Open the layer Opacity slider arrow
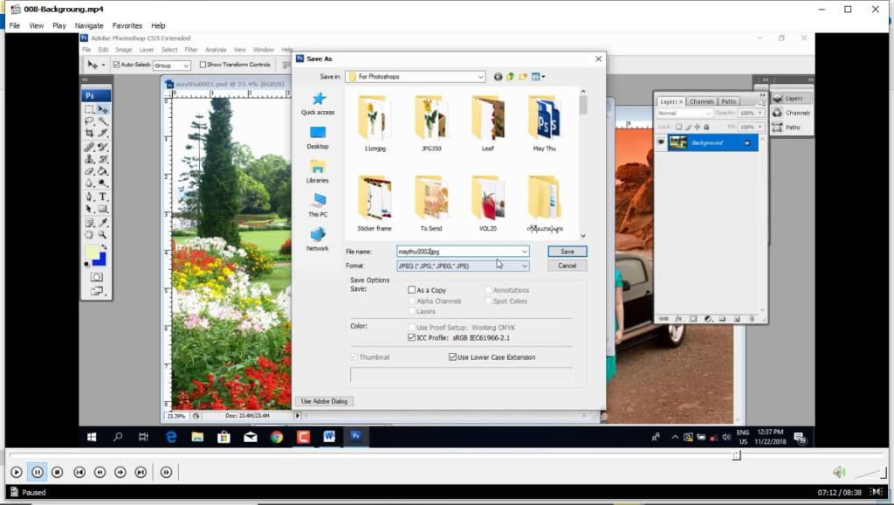This screenshot has height=505, width=894. (x=760, y=113)
